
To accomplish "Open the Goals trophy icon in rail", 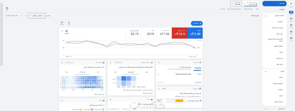I will 291,19.
